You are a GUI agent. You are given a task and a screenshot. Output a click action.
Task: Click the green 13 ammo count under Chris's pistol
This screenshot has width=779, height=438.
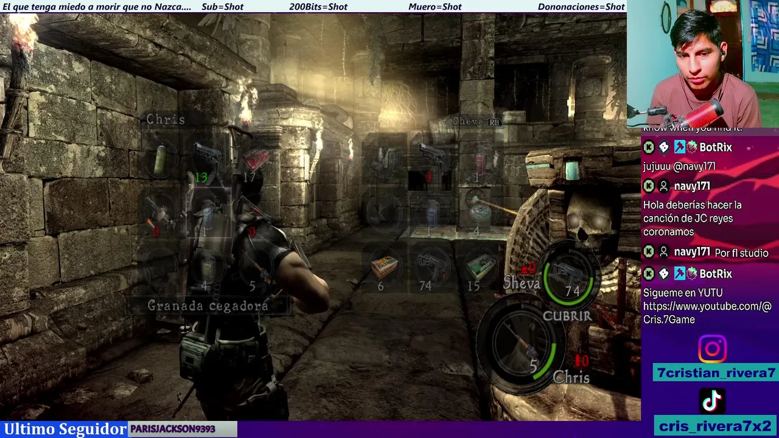(201, 177)
